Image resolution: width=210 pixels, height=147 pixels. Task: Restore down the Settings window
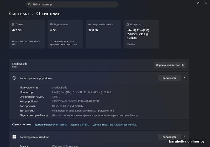point(198,3)
